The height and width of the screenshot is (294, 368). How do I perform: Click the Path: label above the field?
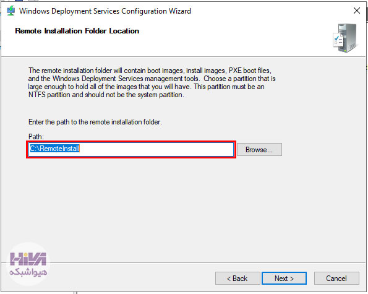[x=36, y=137]
